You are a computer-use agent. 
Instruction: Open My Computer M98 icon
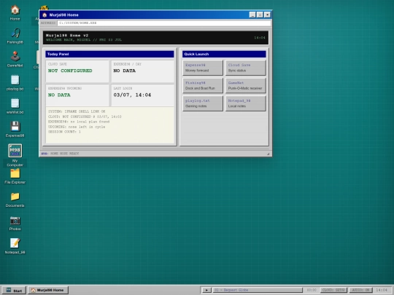(15, 155)
